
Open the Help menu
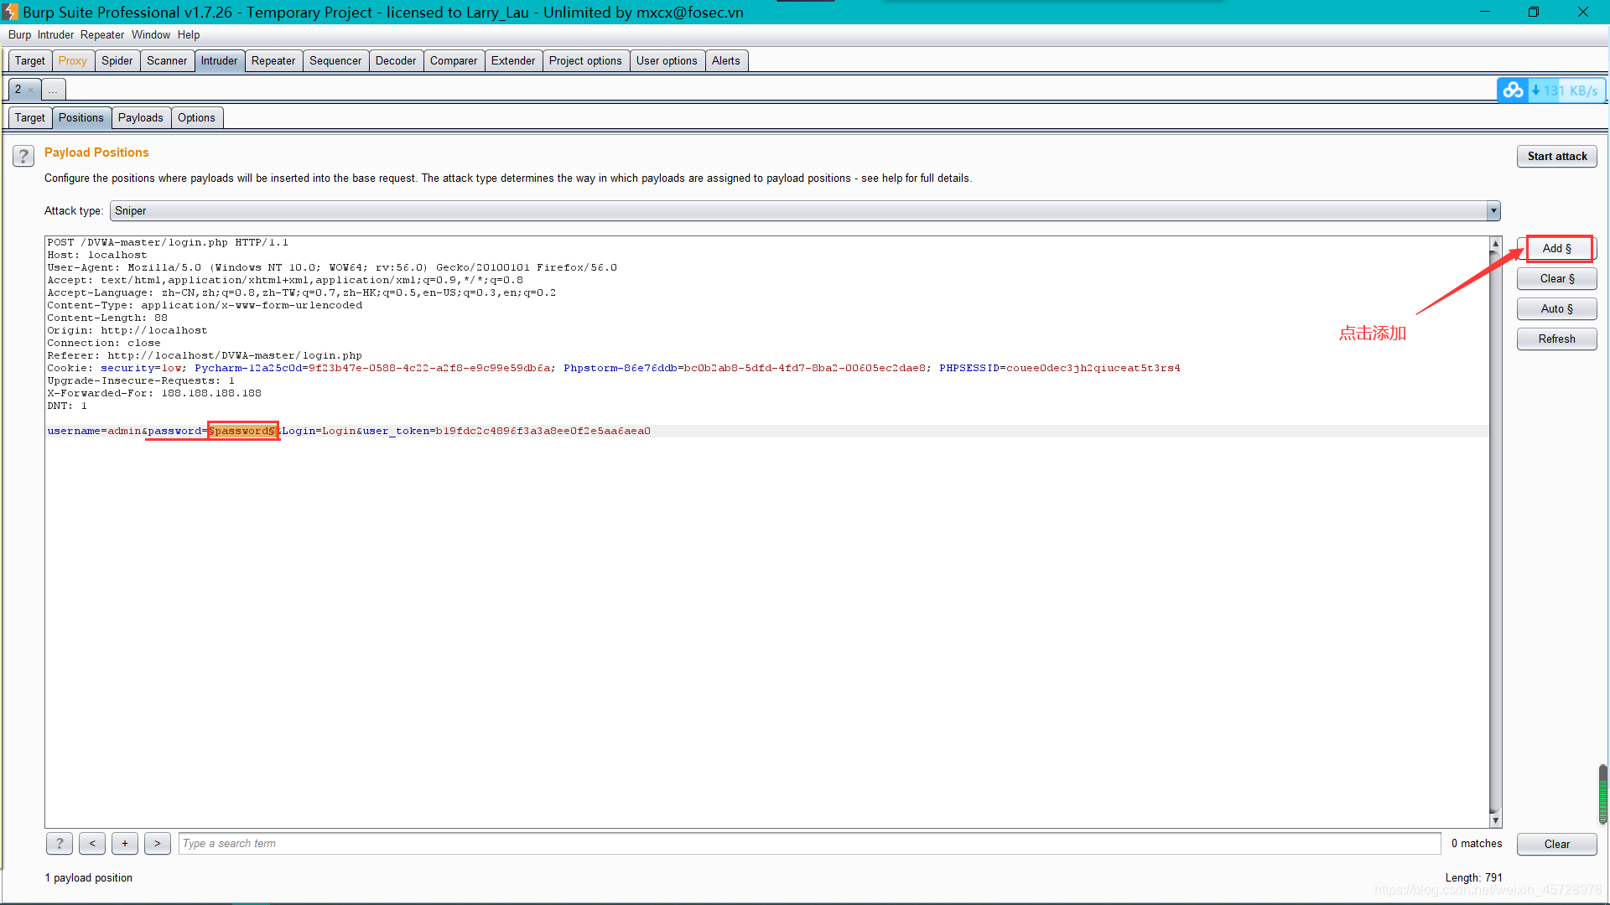189,35
